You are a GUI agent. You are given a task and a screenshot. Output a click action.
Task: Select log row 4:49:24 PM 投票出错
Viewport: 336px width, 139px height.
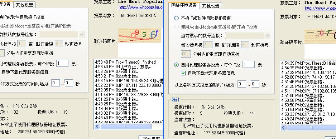pyautogui.click(x=303, y=119)
